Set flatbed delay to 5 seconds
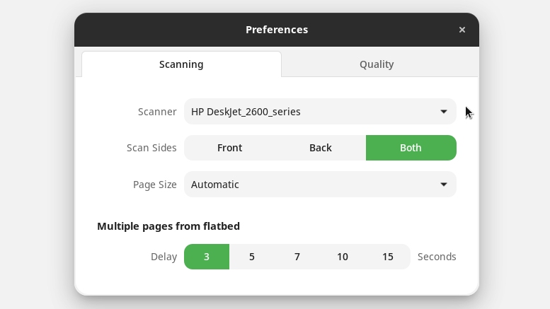The image size is (550, 309). [x=252, y=257]
